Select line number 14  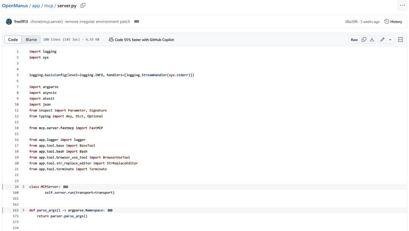pyautogui.click(x=17, y=128)
